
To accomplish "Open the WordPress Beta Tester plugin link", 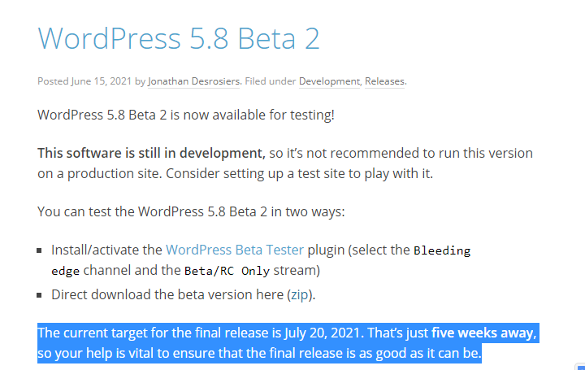I will coord(235,250).
